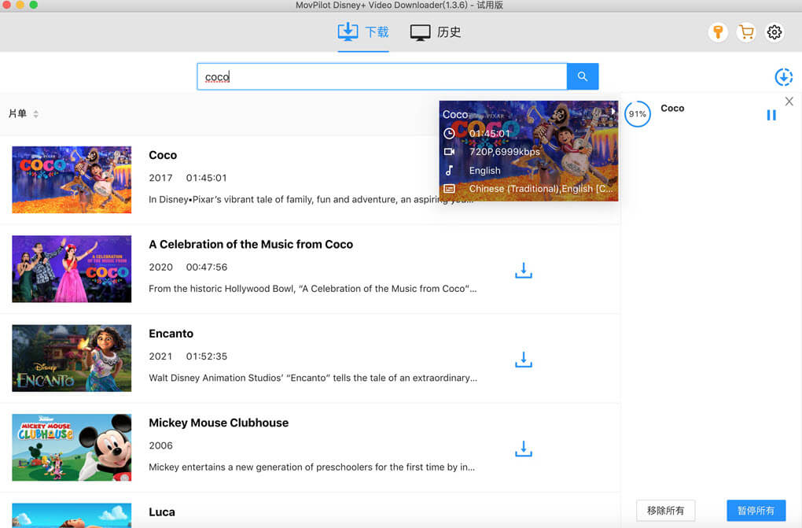Click the Coco title in results
Viewport: 802px width, 528px height.
click(163, 155)
